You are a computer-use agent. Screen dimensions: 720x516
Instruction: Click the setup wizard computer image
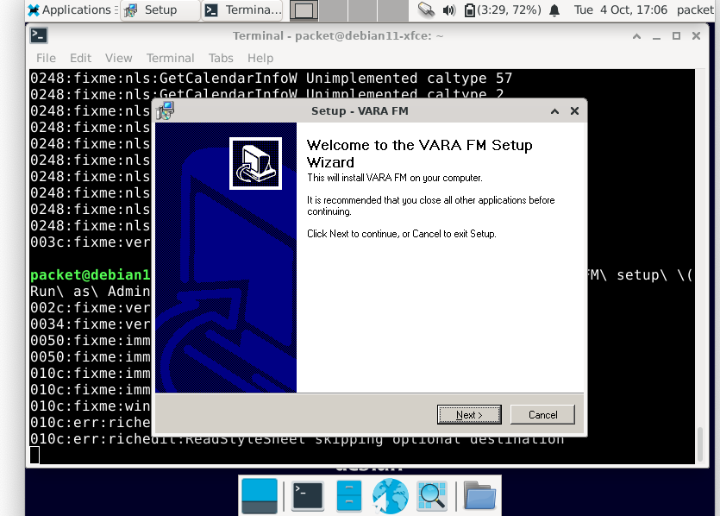255,163
